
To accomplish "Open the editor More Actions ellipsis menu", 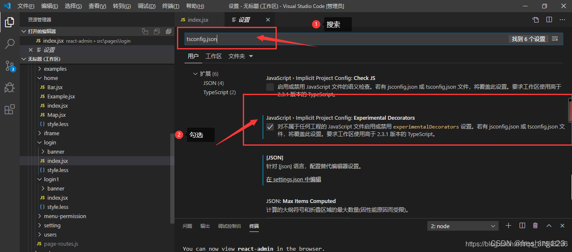I will point(562,20).
